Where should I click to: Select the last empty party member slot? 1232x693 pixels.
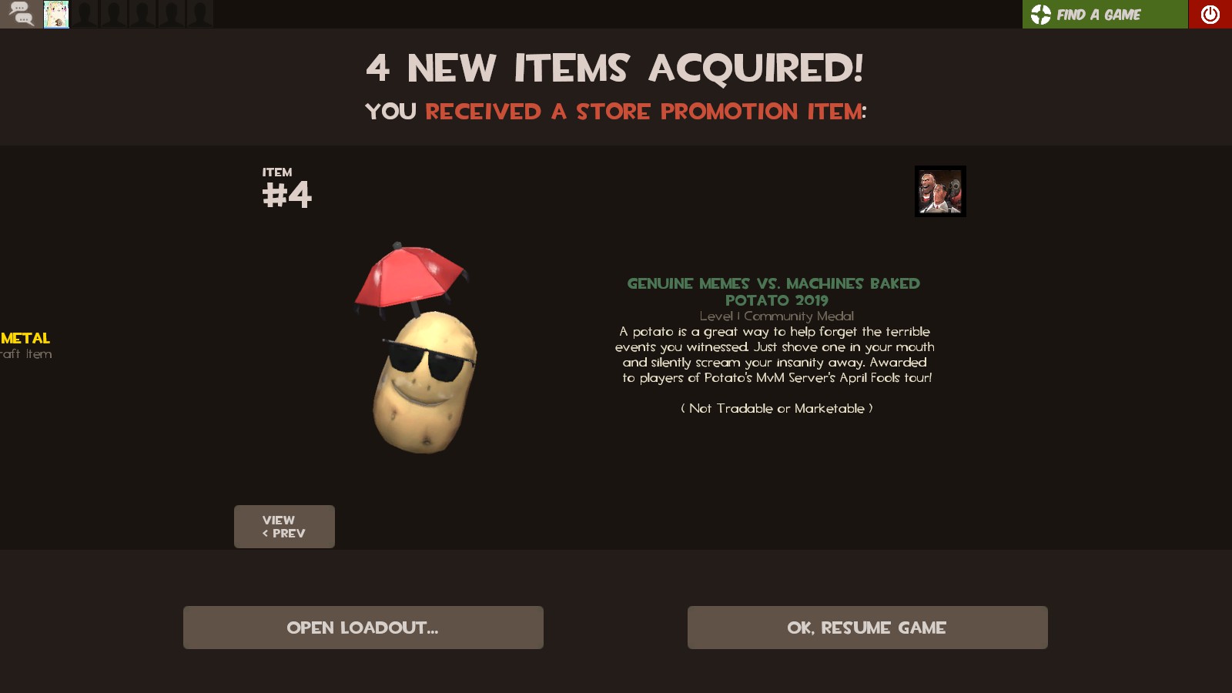(x=199, y=14)
